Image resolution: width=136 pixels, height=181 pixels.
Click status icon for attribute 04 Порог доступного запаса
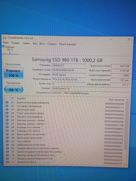point(7,113)
